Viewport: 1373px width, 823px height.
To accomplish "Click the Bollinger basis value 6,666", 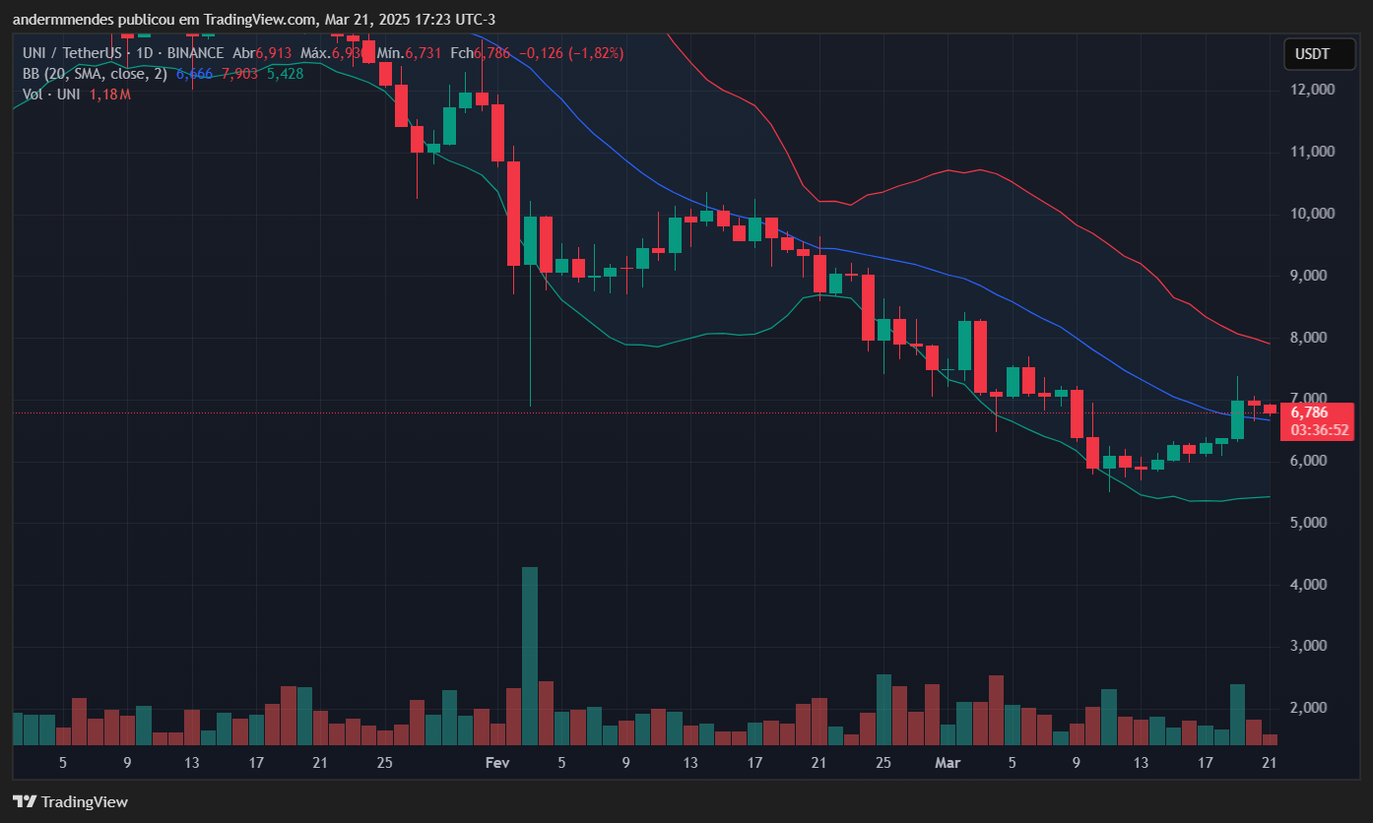I will tap(196, 74).
